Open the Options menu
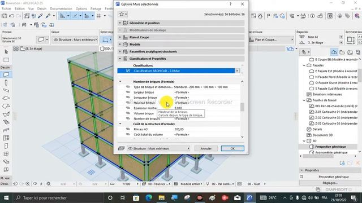 (x=81, y=8)
